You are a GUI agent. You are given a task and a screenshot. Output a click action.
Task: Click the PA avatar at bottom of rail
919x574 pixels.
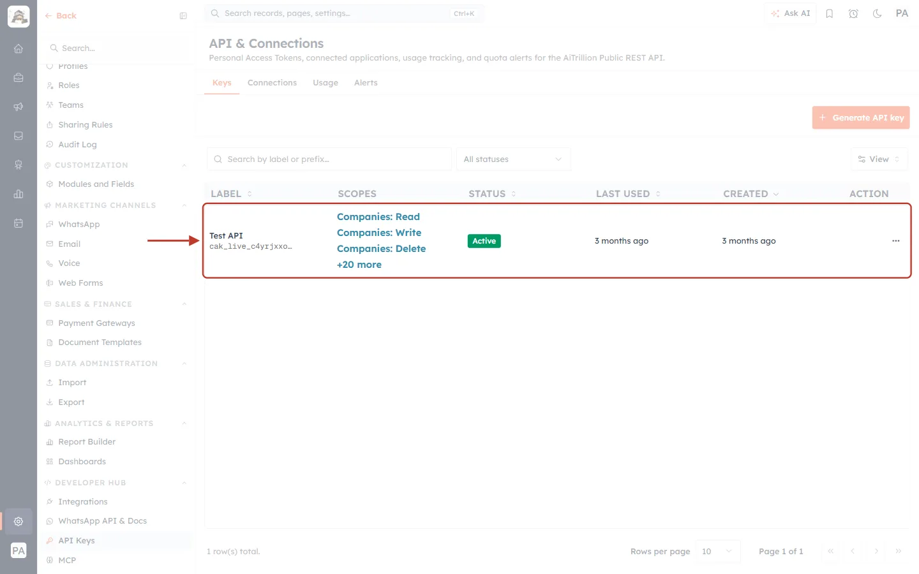[19, 550]
